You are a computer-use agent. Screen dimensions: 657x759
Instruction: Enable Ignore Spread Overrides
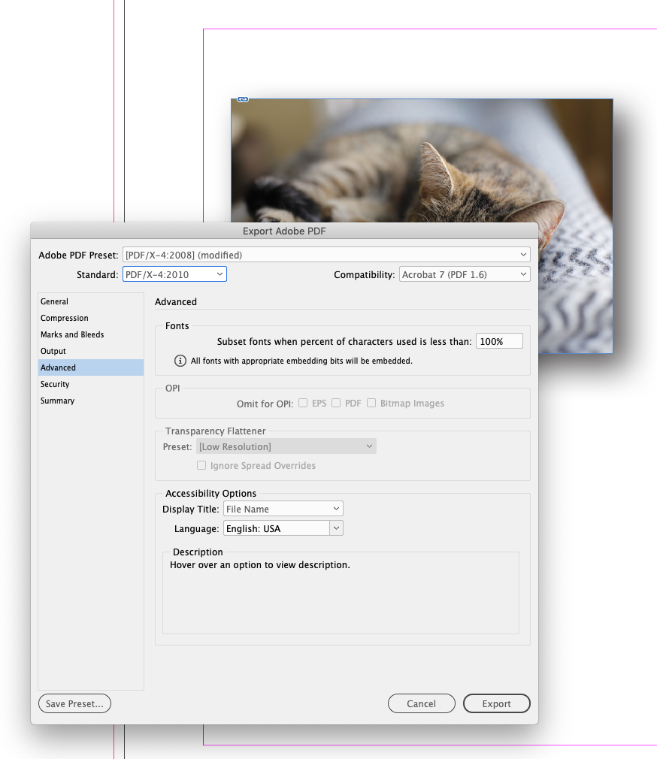pos(201,464)
